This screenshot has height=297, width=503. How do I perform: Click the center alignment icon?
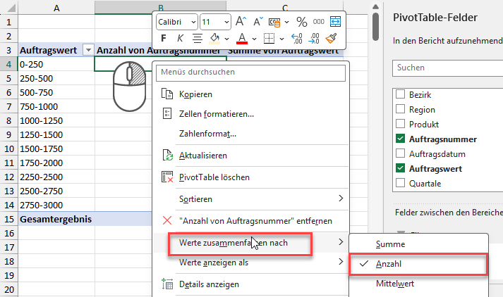click(x=196, y=38)
